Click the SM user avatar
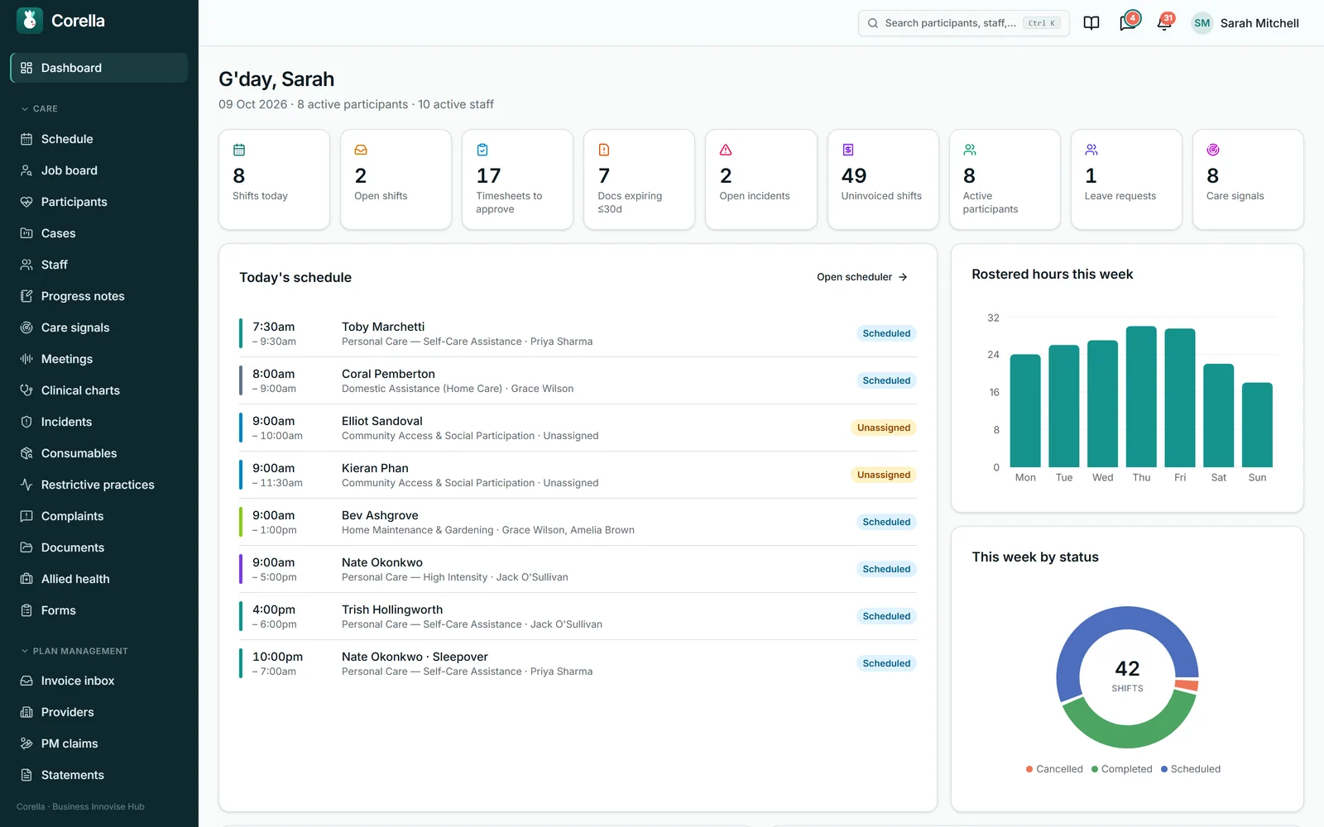This screenshot has height=827, width=1324. pos(1202,23)
